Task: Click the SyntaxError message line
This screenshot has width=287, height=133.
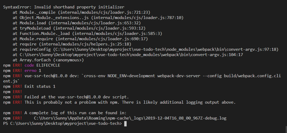Action: 64,7
